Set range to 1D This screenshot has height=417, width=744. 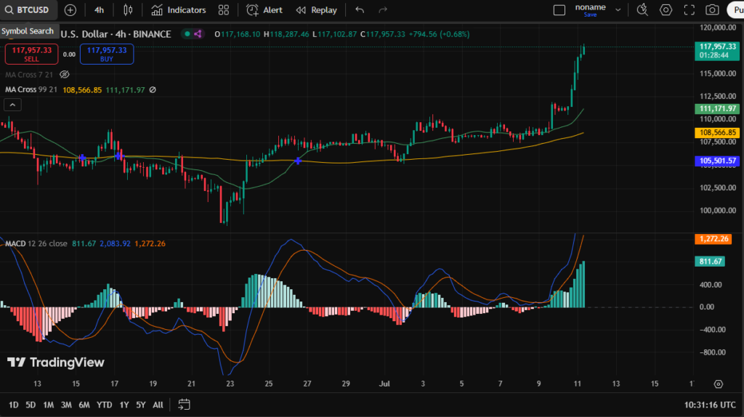(13, 405)
